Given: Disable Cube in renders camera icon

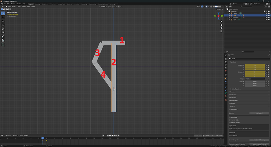Looking at the screenshot, I should (x=269, y=15).
